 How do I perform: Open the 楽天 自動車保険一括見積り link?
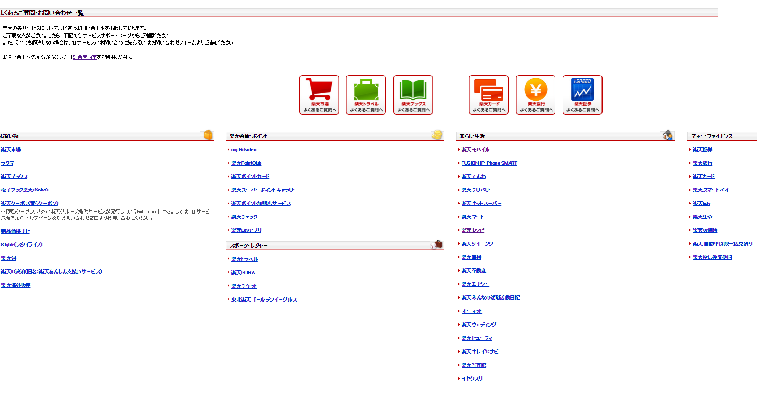[x=722, y=244]
